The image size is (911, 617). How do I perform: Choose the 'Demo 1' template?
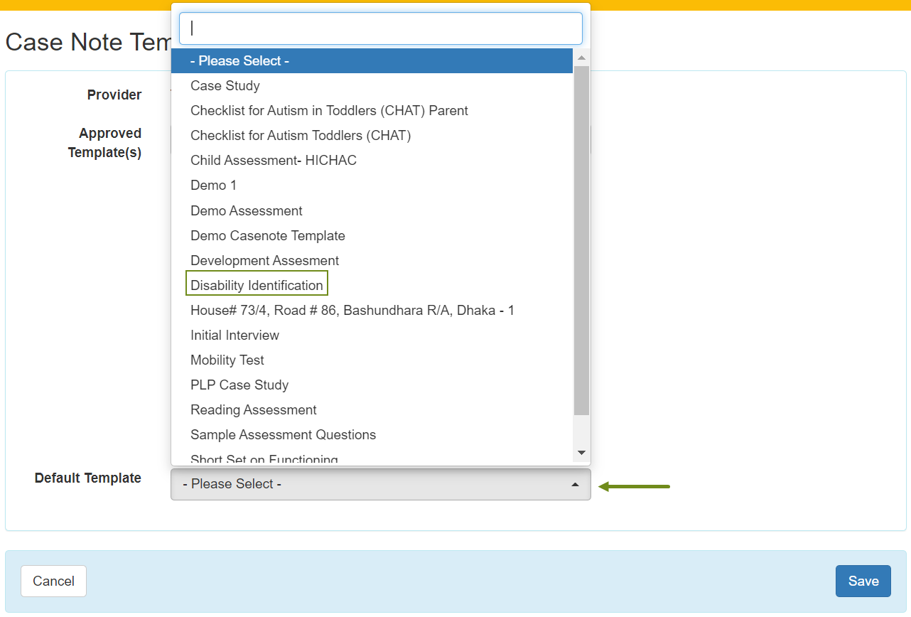[x=372, y=186]
